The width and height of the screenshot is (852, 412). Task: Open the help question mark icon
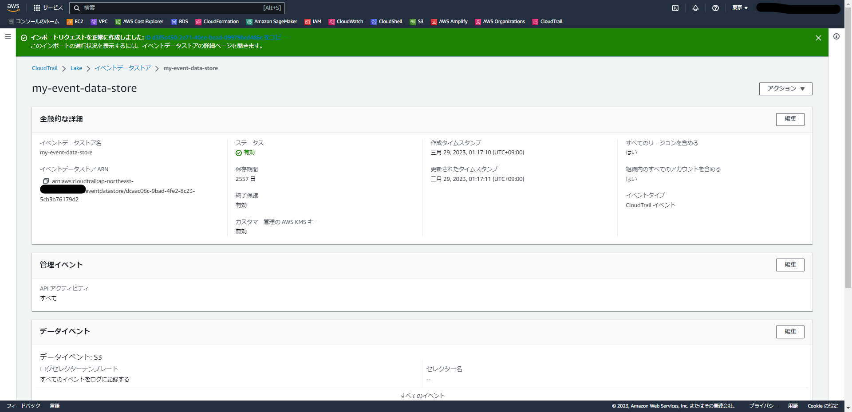click(715, 8)
